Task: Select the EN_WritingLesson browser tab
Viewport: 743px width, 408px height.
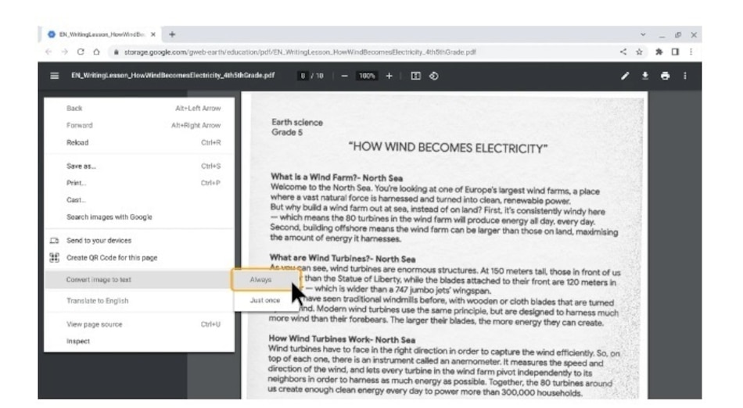Action: pyautogui.click(x=102, y=34)
